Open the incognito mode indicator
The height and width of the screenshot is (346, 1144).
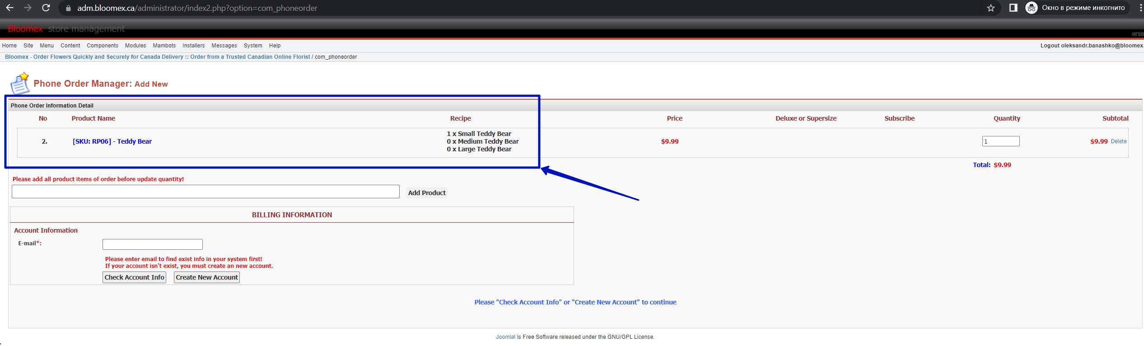1077,8
